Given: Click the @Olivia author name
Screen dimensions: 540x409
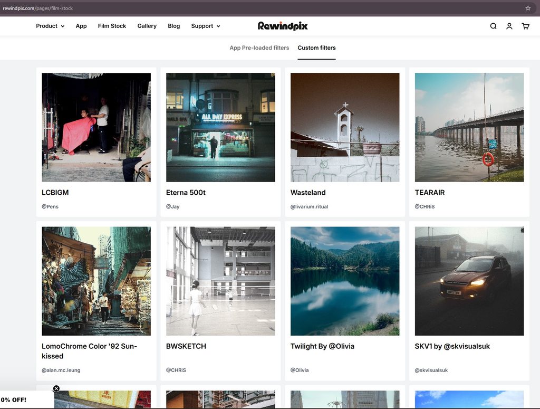Looking at the screenshot, I should (300, 370).
